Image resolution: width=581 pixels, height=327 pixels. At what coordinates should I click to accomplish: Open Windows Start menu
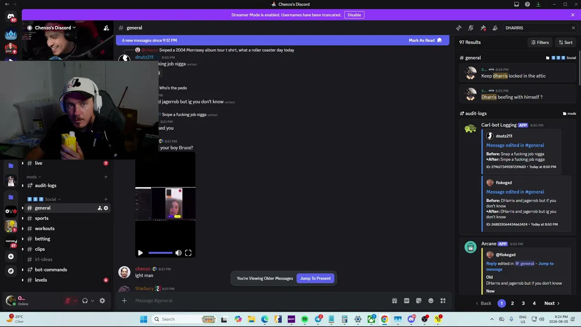click(143, 319)
